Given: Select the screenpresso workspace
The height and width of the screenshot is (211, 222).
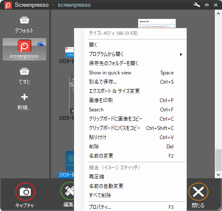Looking at the screenshot, I should pos(24,49).
